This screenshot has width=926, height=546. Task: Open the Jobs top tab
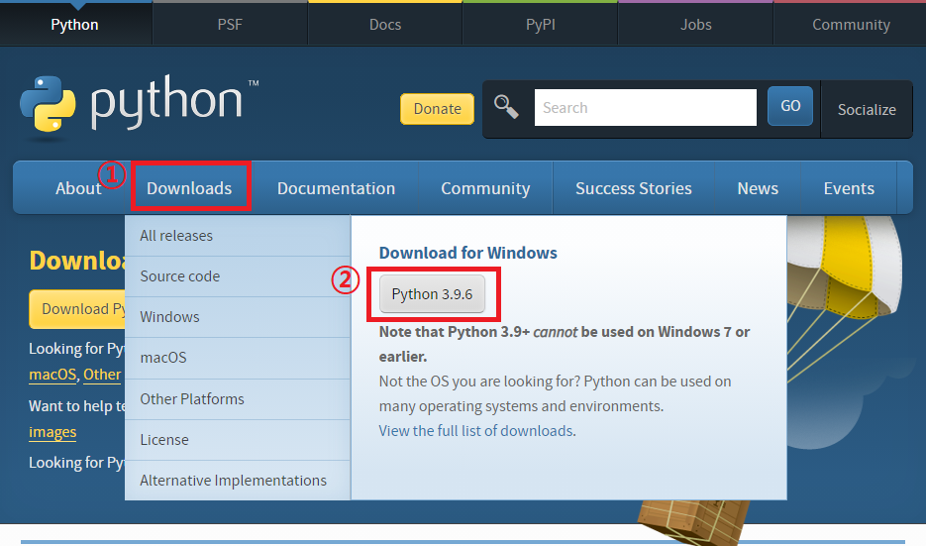pos(695,24)
